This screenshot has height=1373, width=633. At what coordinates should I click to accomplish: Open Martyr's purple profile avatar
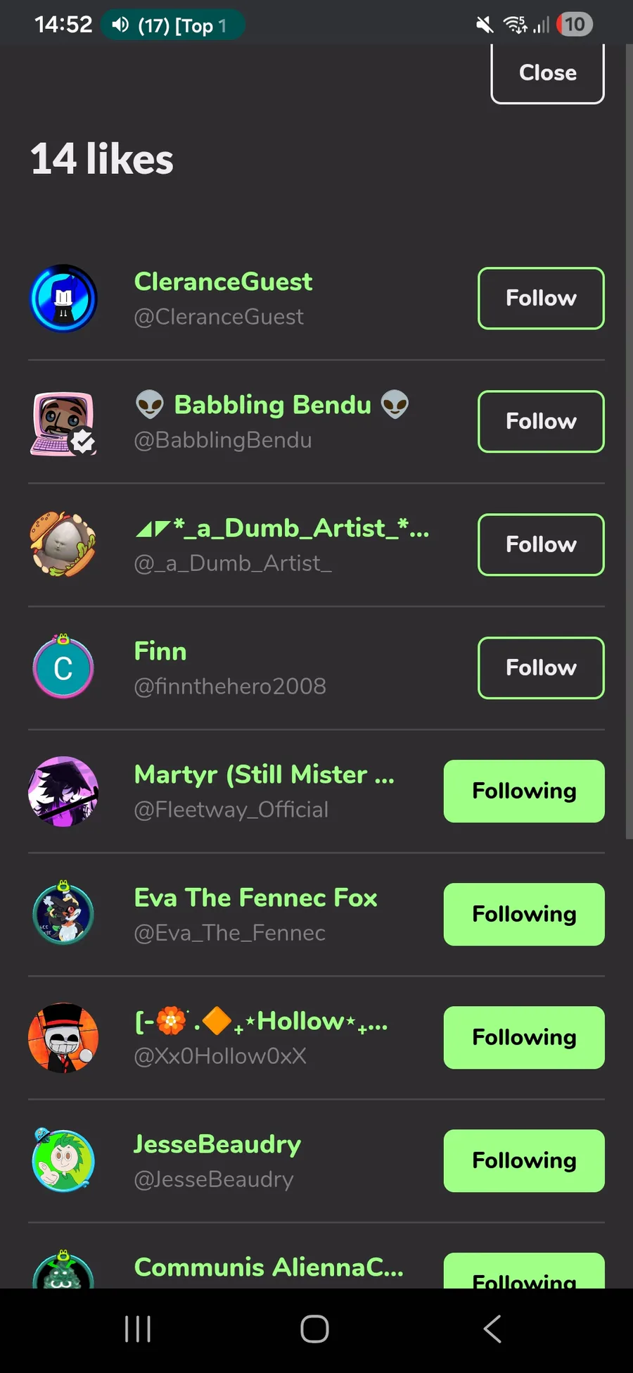(x=63, y=791)
